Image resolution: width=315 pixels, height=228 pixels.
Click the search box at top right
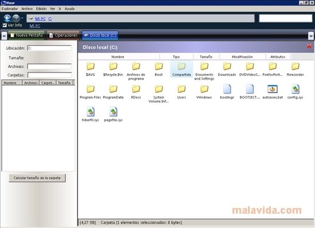tap(285, 18)
